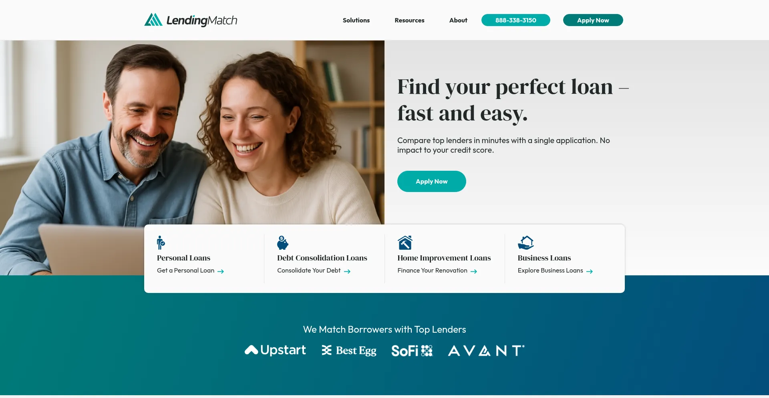
Task: Click the piggy bank Debt Consolidation icon
Action: point(283,242)
